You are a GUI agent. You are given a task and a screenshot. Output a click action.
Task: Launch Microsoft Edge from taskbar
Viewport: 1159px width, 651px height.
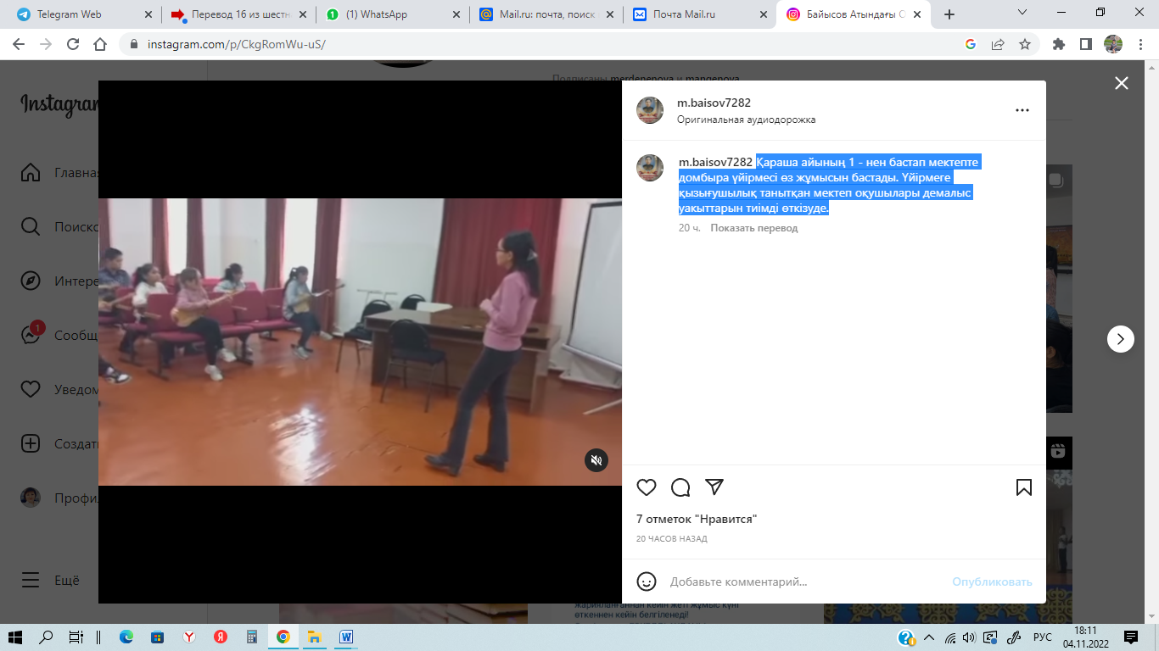(x=126, y=637)
